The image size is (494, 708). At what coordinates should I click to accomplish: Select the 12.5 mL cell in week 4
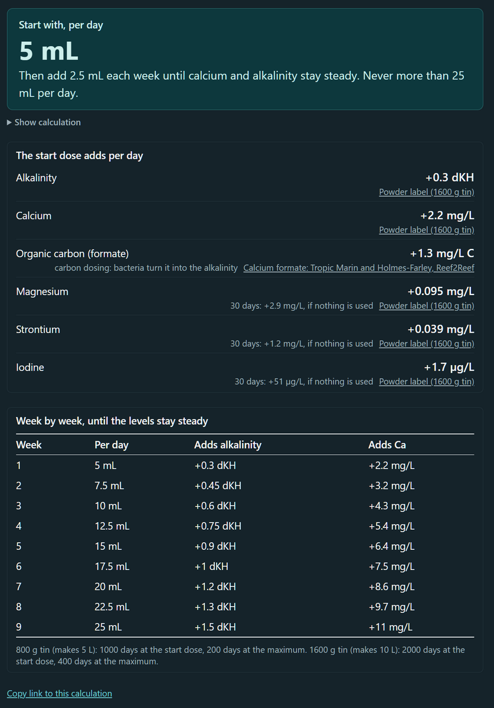pyautogui.click(x=112, y=526)
